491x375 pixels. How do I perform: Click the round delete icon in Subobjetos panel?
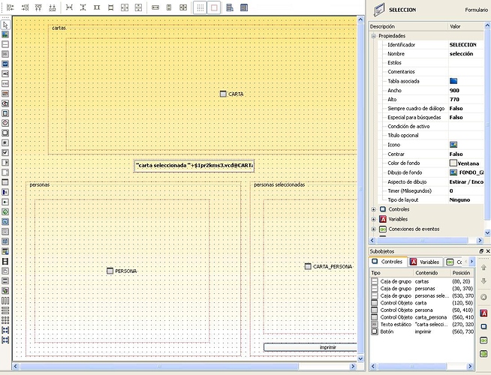483,297
